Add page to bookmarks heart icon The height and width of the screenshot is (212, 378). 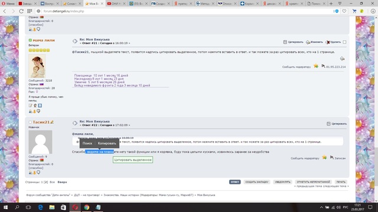344,11
